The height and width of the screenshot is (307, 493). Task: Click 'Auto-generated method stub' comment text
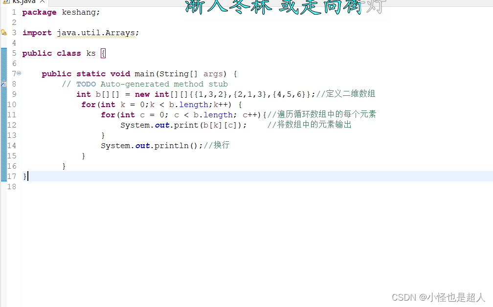[x=164, y=84]
